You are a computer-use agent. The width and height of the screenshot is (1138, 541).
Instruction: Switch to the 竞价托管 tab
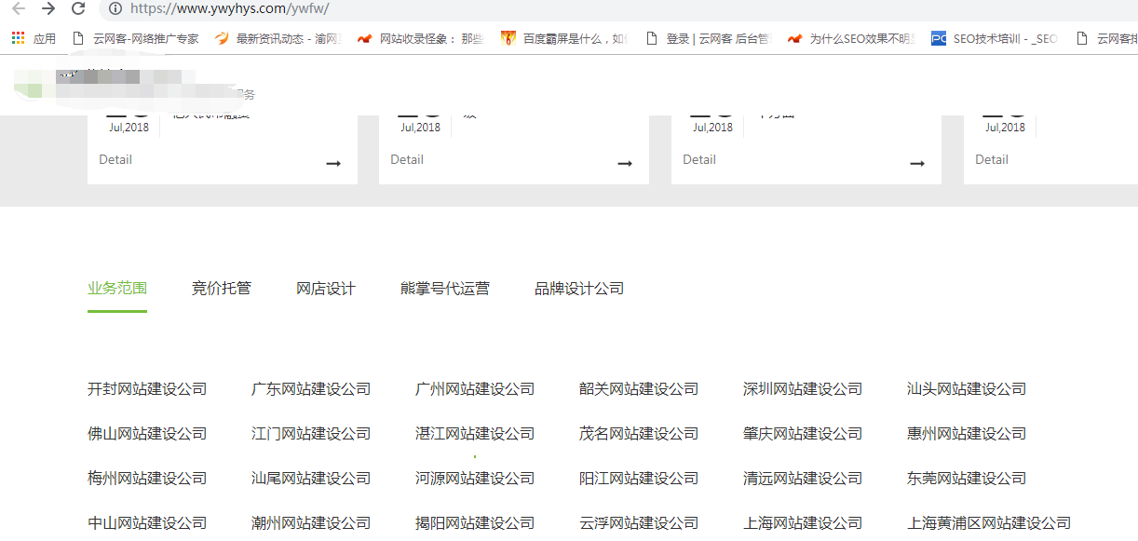pos(221,289)
